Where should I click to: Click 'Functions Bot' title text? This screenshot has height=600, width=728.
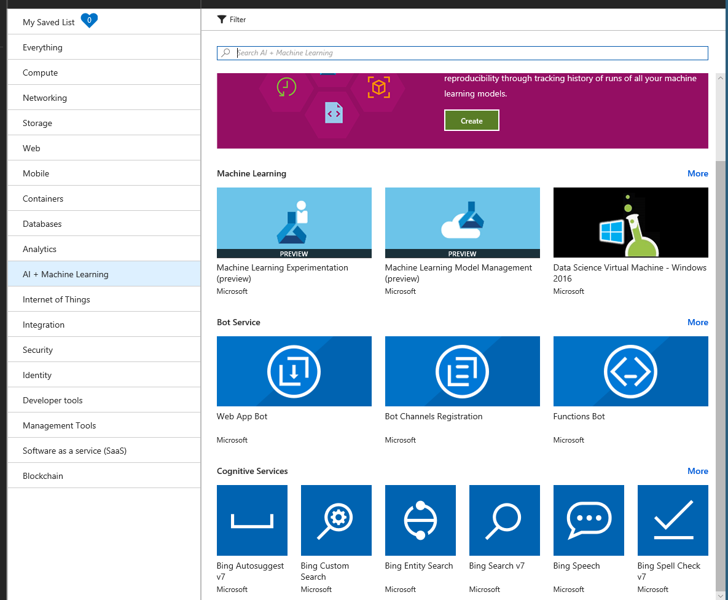[x=579, y=416]
